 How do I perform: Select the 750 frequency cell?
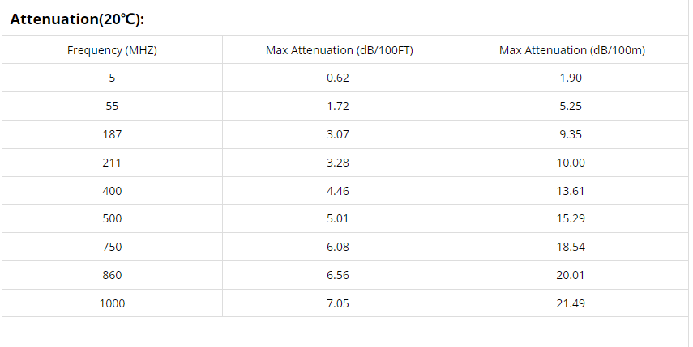[112, 247]
